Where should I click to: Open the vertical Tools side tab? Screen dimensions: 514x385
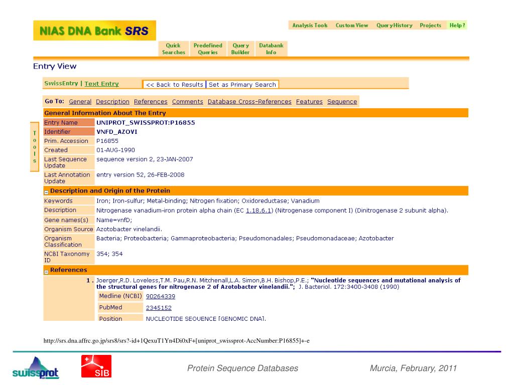(x=35, y=147)
